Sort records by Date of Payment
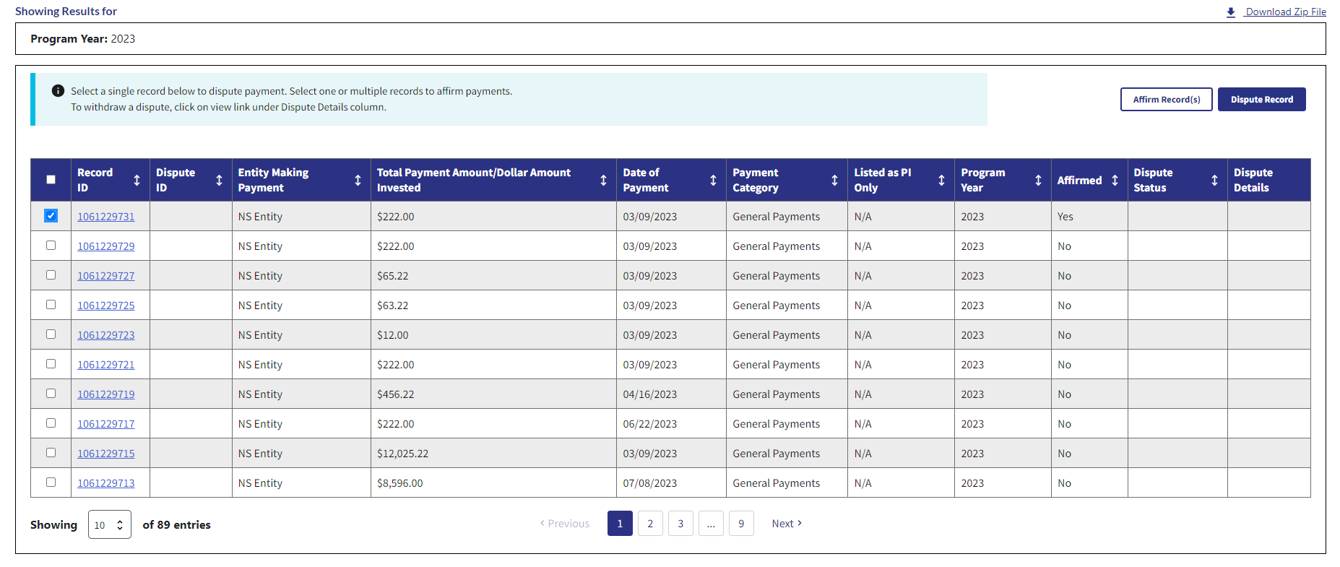The image size is (1340, 567). (713, 180)
